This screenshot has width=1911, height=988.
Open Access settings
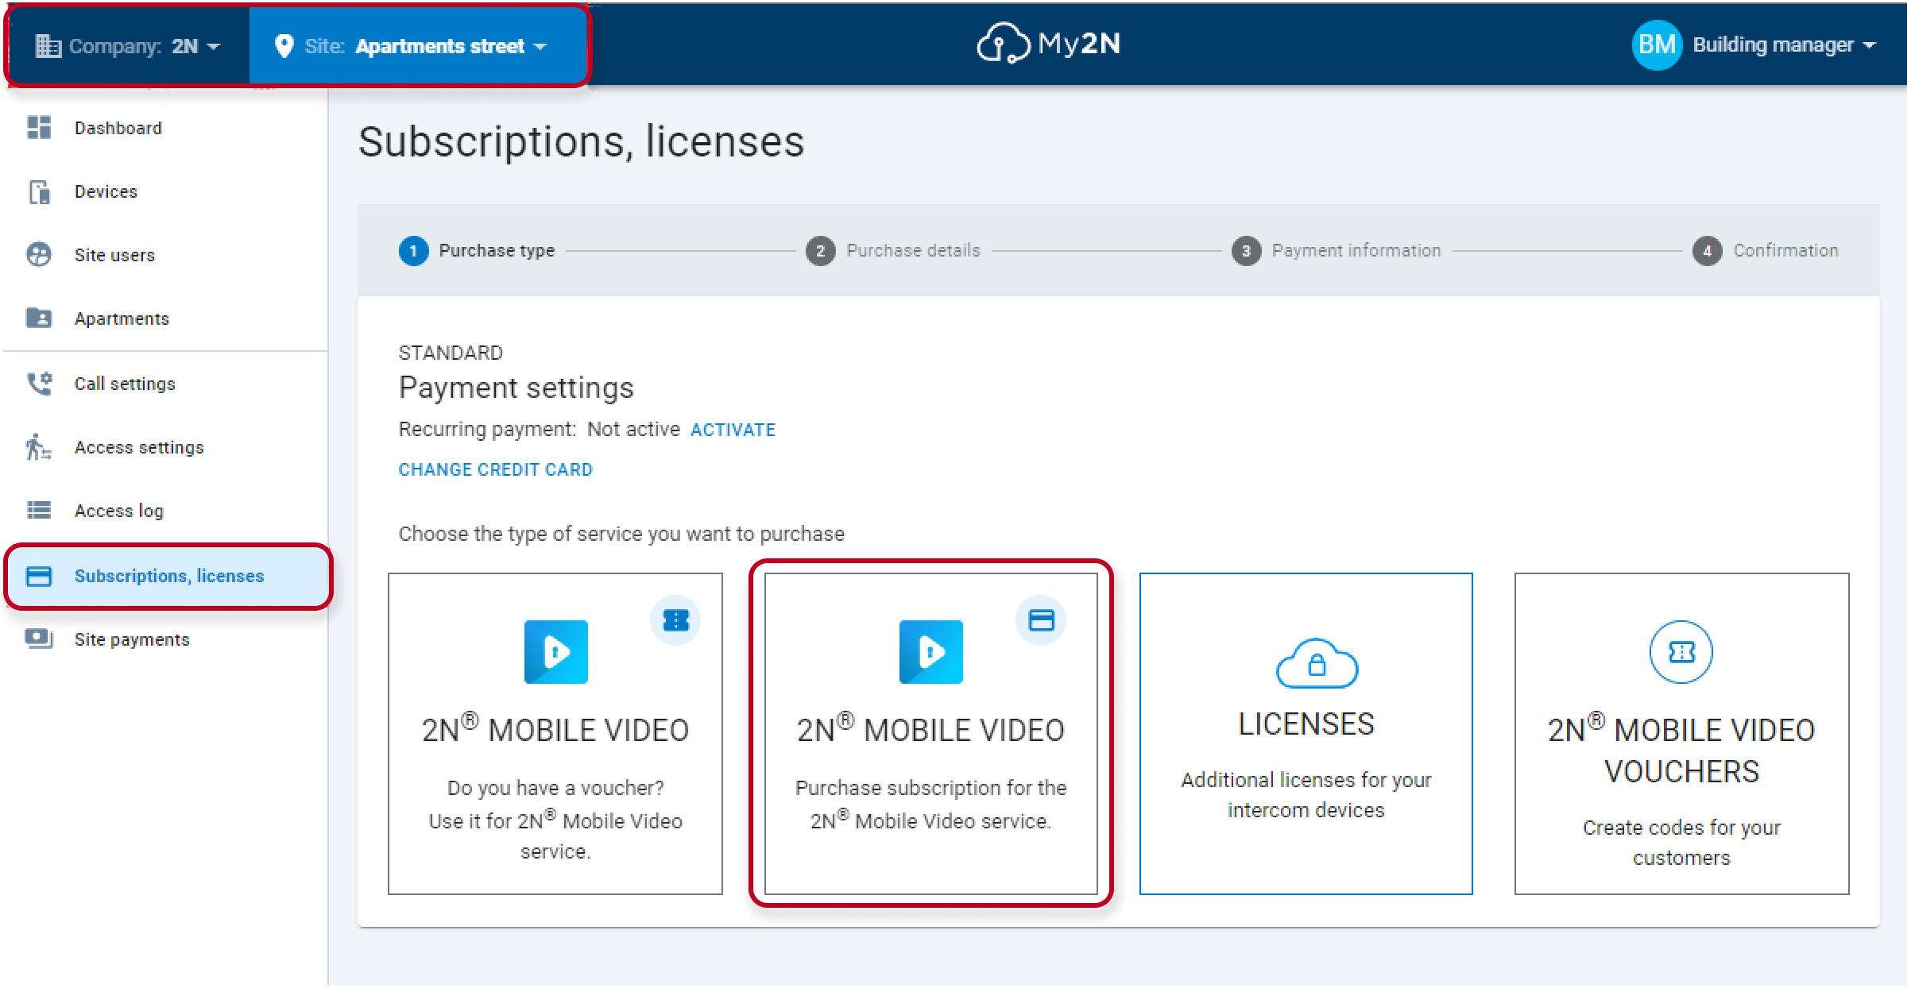(165, 447)
